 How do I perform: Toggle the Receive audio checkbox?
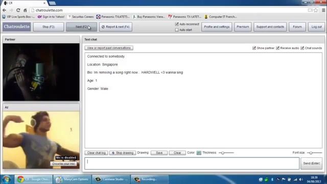pos(277,48)
